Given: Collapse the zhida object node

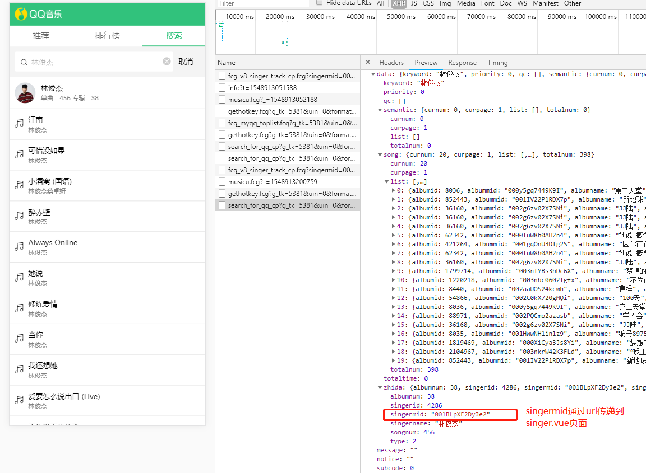Looking at the screenshot, I should click(x=380, y=387).
